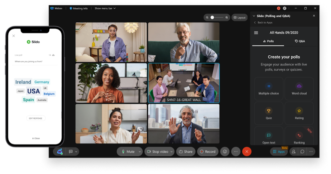Viewport: 331px width, 174px height.
Task: Open the Mute audio options arrow
Action: tap(140, 151)
